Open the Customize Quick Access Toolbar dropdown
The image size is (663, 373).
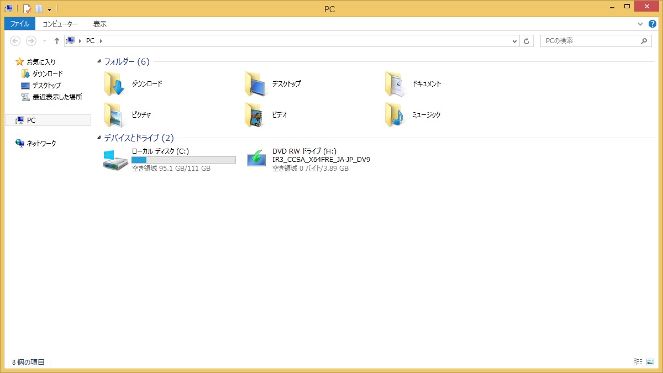(49, 9)
